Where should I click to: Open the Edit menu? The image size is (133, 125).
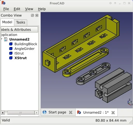click(x=17, y=9)
